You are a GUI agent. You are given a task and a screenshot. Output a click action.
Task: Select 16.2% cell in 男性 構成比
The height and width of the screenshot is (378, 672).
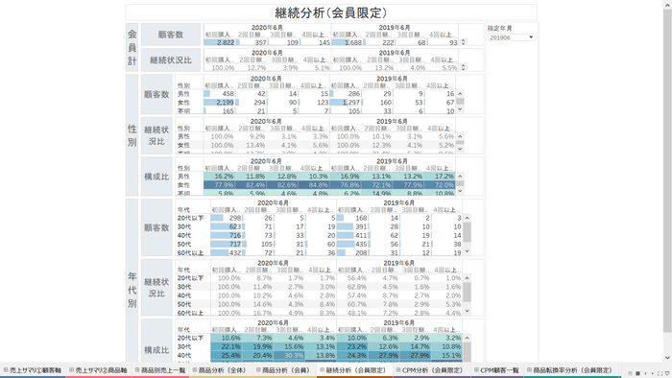point(219,177)
